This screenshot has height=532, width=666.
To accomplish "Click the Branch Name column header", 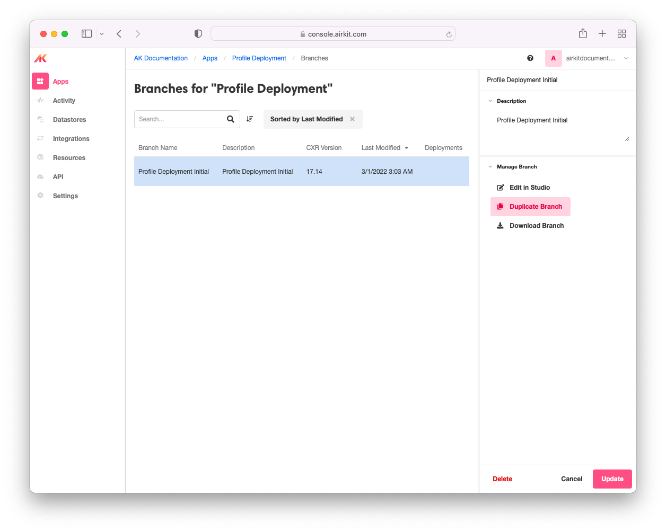I will click(158, 148).
